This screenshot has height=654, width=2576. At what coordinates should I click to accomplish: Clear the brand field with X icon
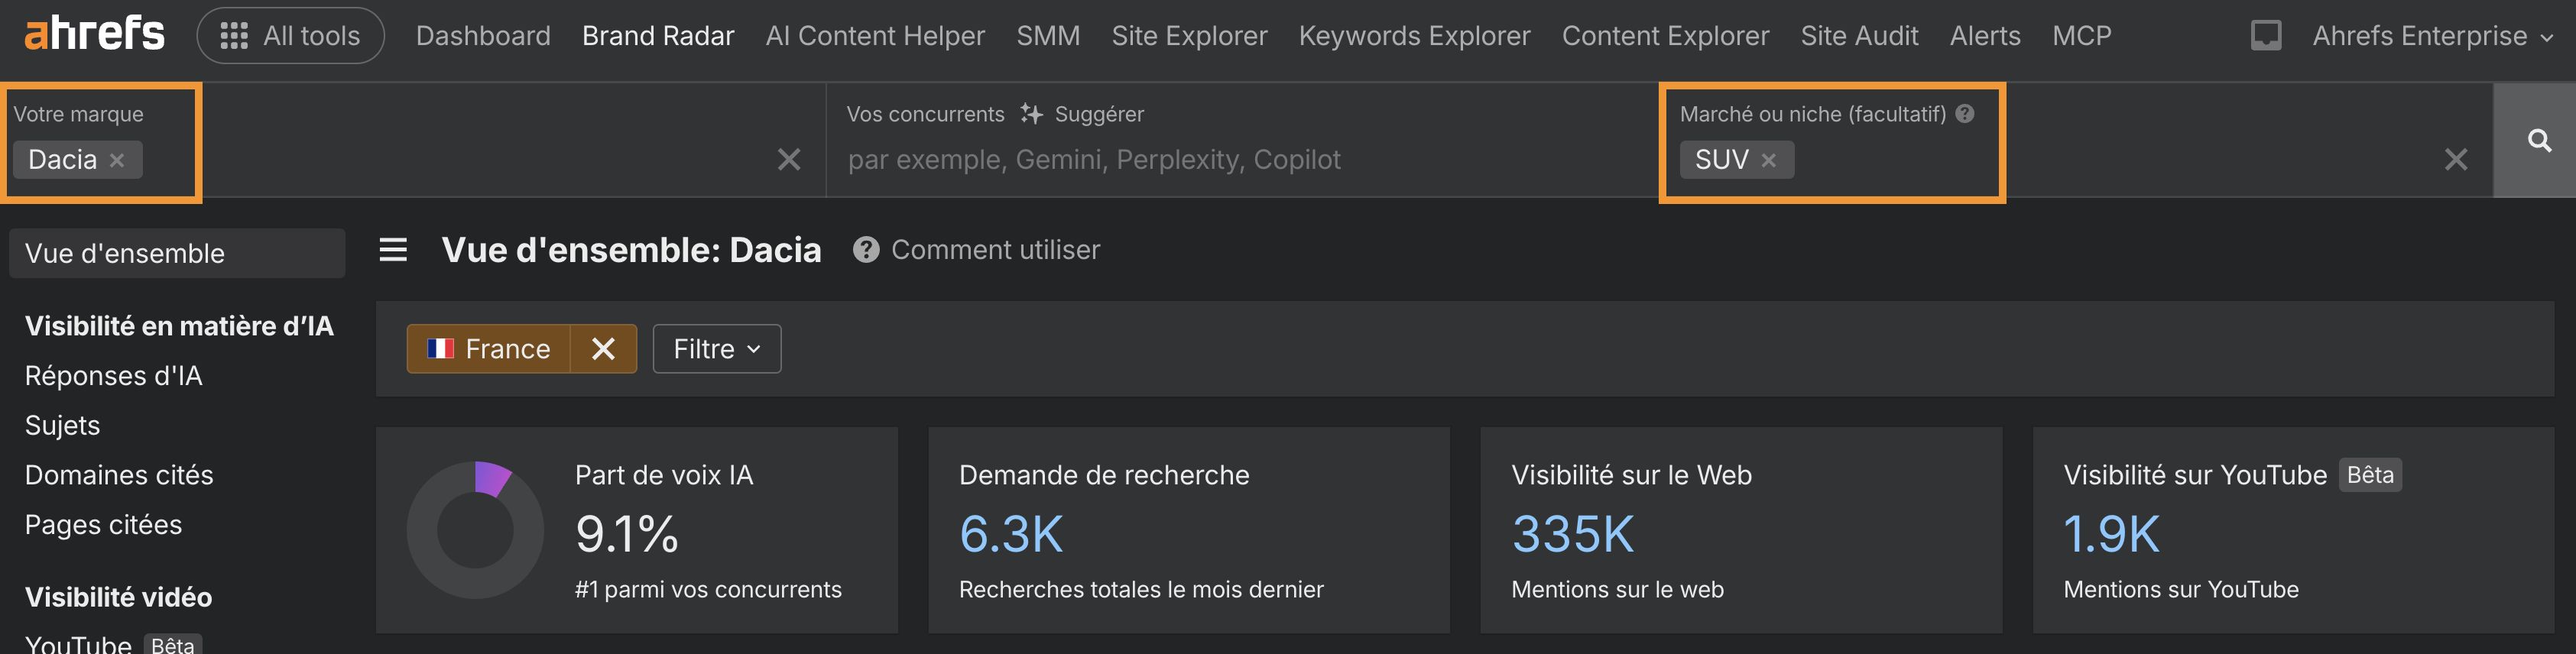coord(789,160)
